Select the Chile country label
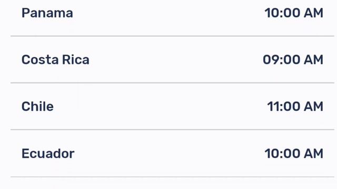The image size is (337, 189). click(37, 107)
